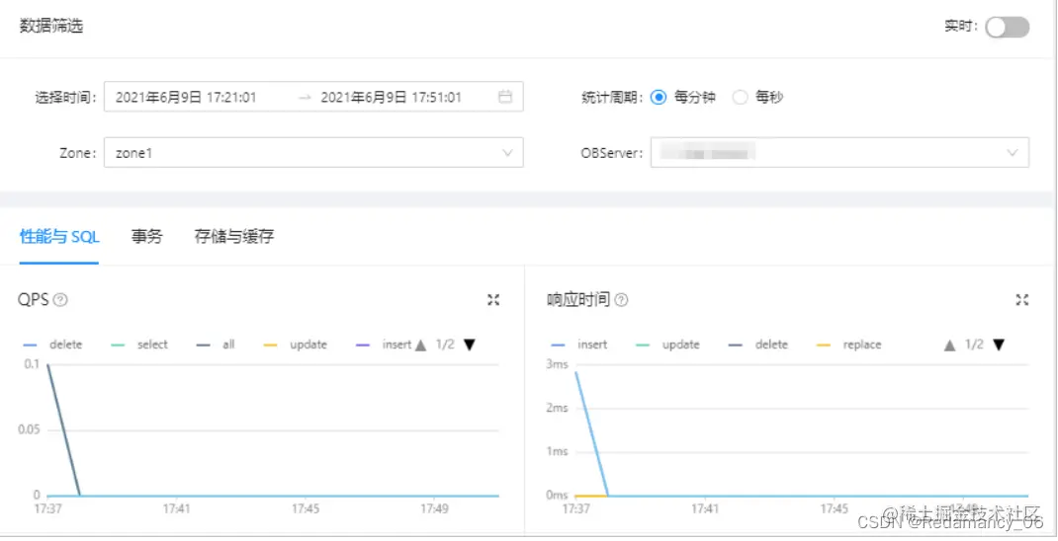Open the OBServer dropdown
Screen dimensions: 1058x541
839,153
